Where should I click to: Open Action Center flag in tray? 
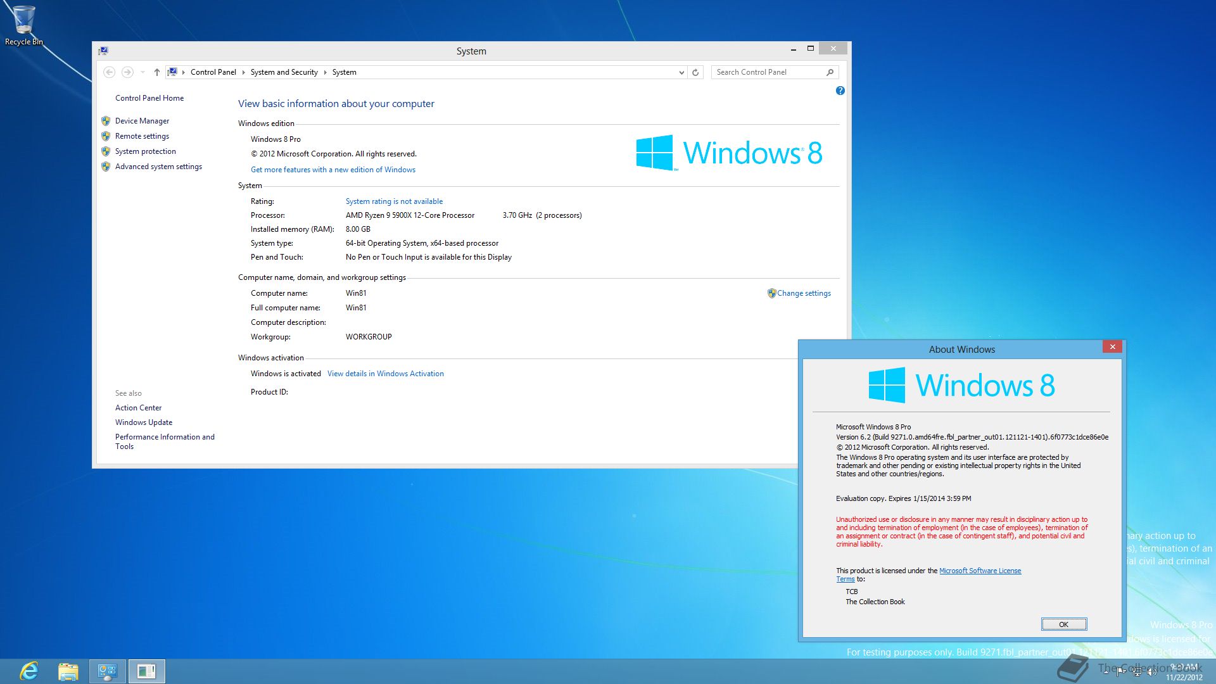pos(1121,672)
